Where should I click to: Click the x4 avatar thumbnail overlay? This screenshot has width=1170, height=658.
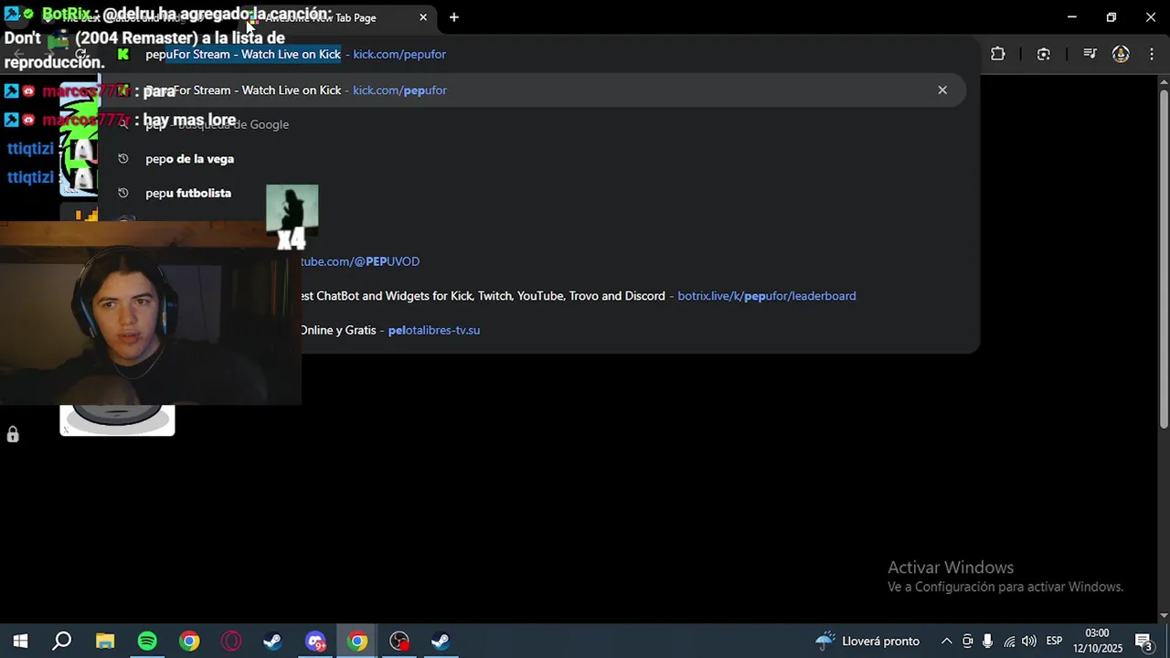coord(292,218)
